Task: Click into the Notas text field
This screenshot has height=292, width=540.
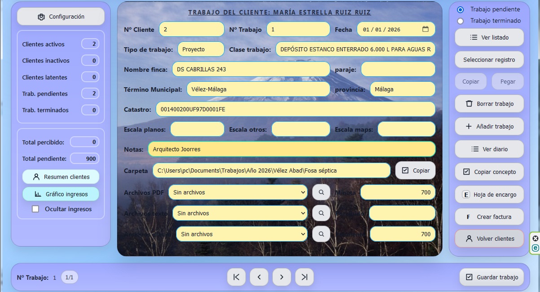Action: [x=291, y=149]
